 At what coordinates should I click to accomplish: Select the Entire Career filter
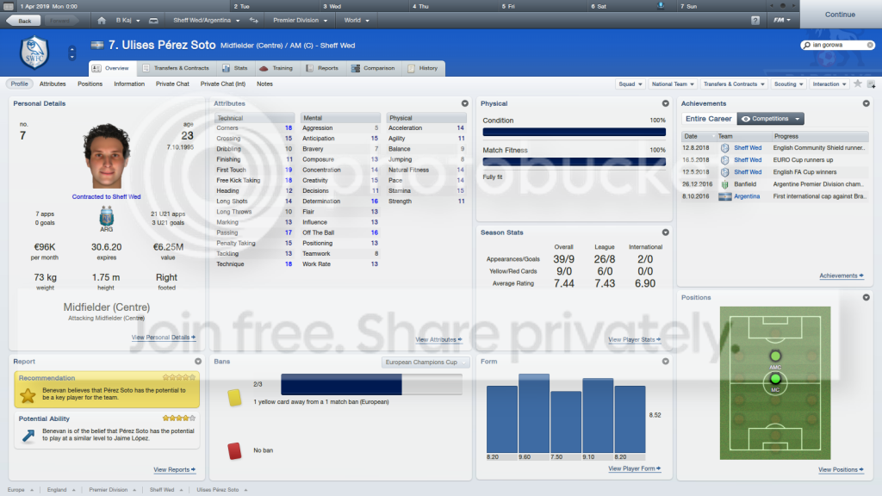point(708,119)
